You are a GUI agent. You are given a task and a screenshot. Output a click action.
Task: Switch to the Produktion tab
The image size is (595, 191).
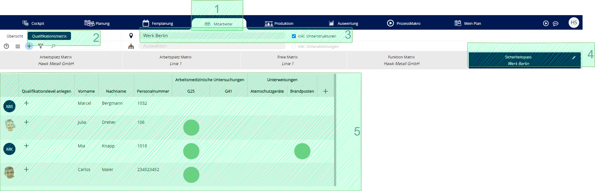pos(279,24)
